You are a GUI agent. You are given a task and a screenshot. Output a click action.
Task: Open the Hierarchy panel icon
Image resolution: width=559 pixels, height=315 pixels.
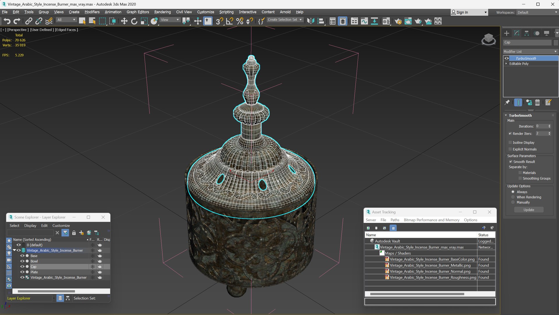526,33
